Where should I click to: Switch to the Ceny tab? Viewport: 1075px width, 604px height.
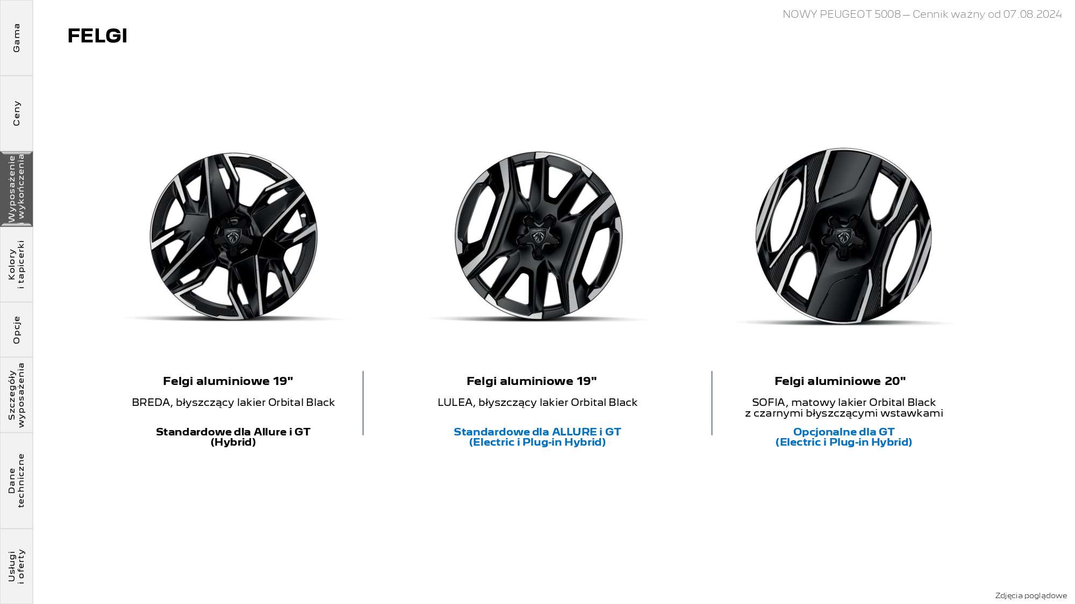[x=16, y=113]
